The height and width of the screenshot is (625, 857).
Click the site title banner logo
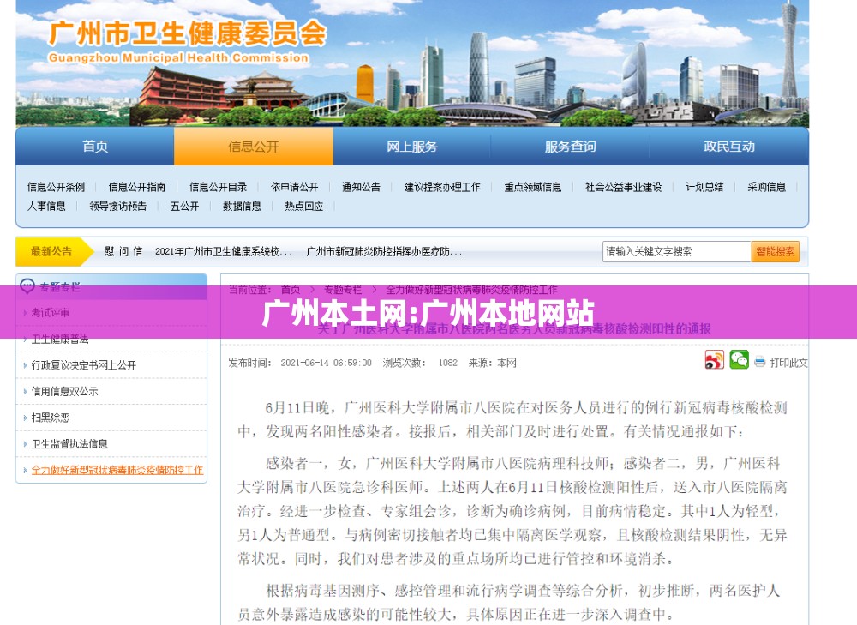coord(187,41)
